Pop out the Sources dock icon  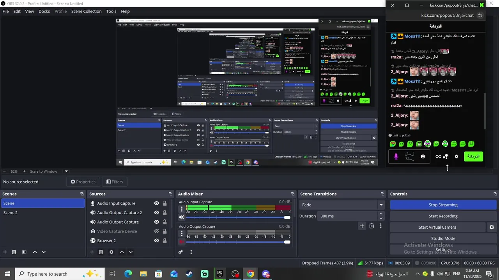170,194
